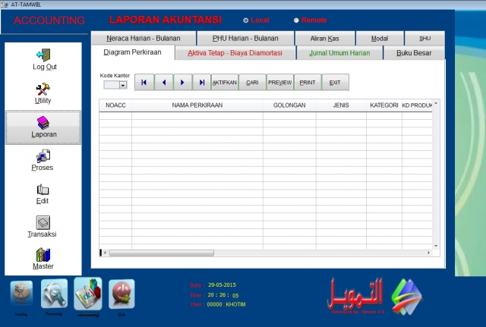Launch the Financing module icon

(x=54, y=293)
